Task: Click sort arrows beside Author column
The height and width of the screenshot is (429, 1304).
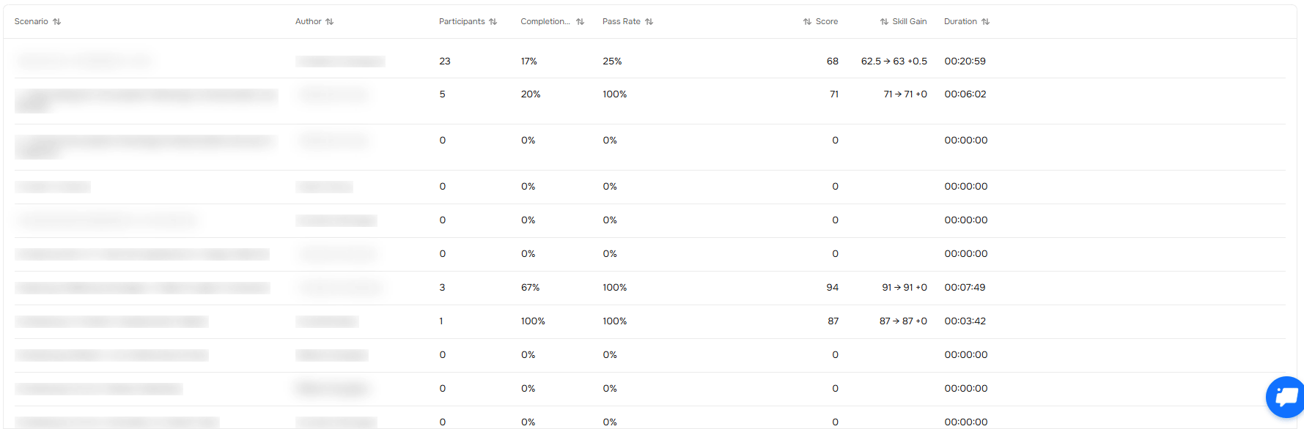Action: click(330, 22)
